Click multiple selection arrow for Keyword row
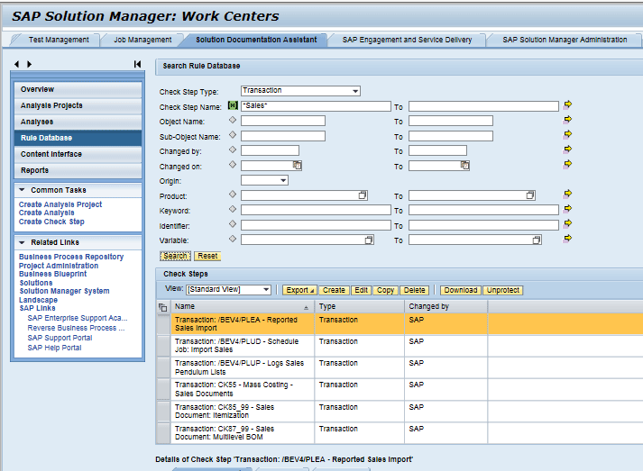Image resolution: width=643 pixels, height=471 pixels. tap(567, 209)
